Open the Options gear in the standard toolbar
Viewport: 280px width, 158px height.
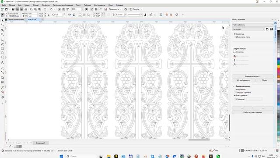(x=126, y=9)
